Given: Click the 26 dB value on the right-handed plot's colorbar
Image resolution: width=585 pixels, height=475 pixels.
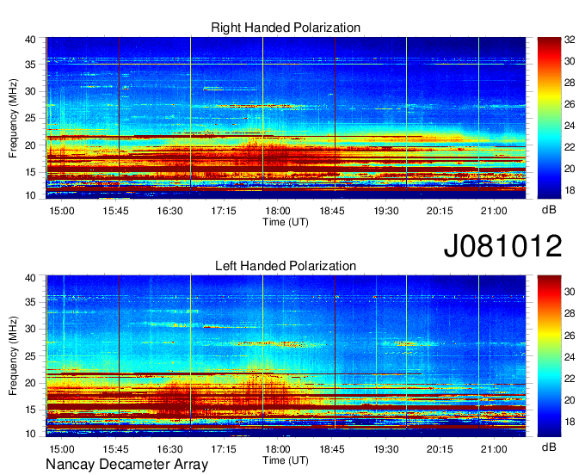Looking at the screenshot, I should click(570, 104).
